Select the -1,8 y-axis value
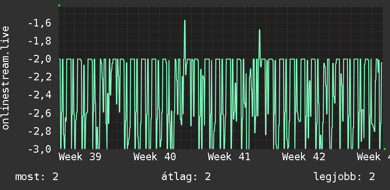The height and width of the screenshot is (190, 390). [x=40, y=41]
